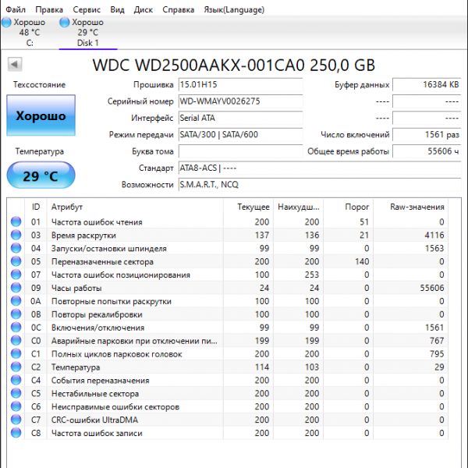Click the ID column header
This screenshot has height=468, width=468.
[36, 207]
